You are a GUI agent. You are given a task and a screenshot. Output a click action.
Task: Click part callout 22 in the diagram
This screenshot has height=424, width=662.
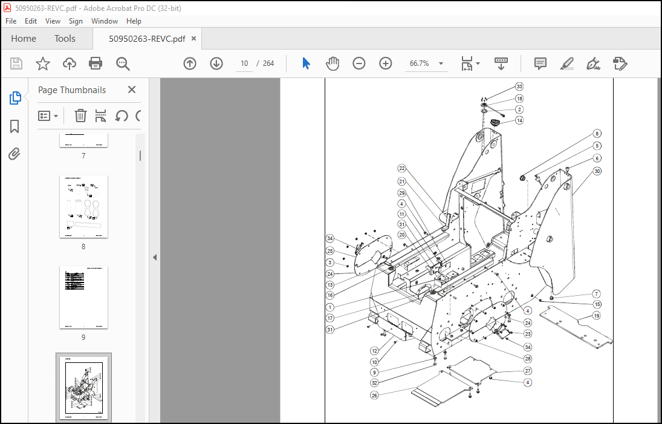tap(401, 169)
